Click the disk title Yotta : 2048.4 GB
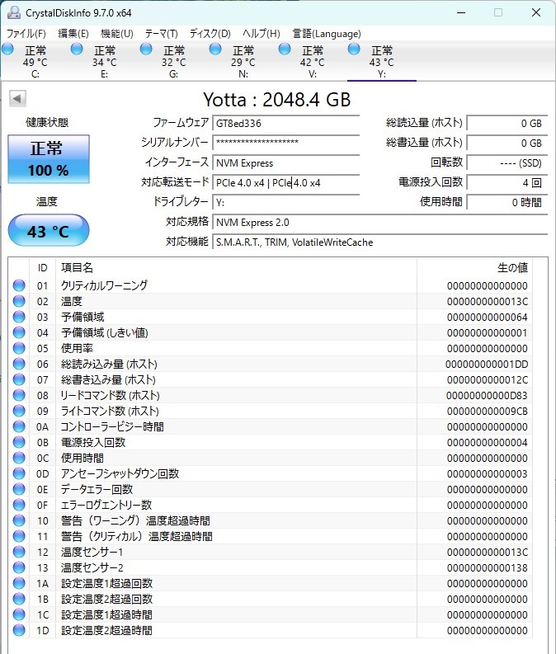 pyautogui.click(x=277, y=100)
